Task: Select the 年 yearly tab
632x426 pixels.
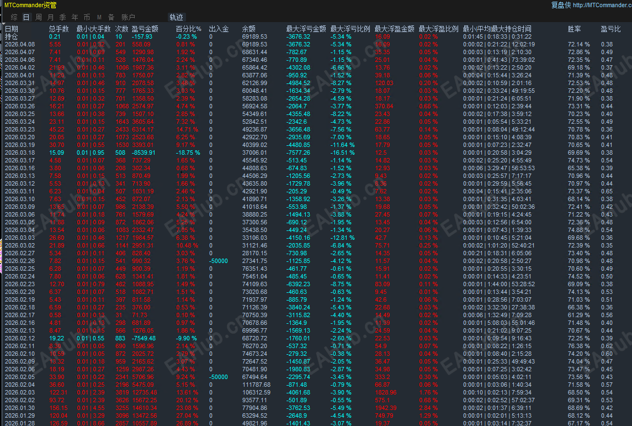Action: [75, 17]
